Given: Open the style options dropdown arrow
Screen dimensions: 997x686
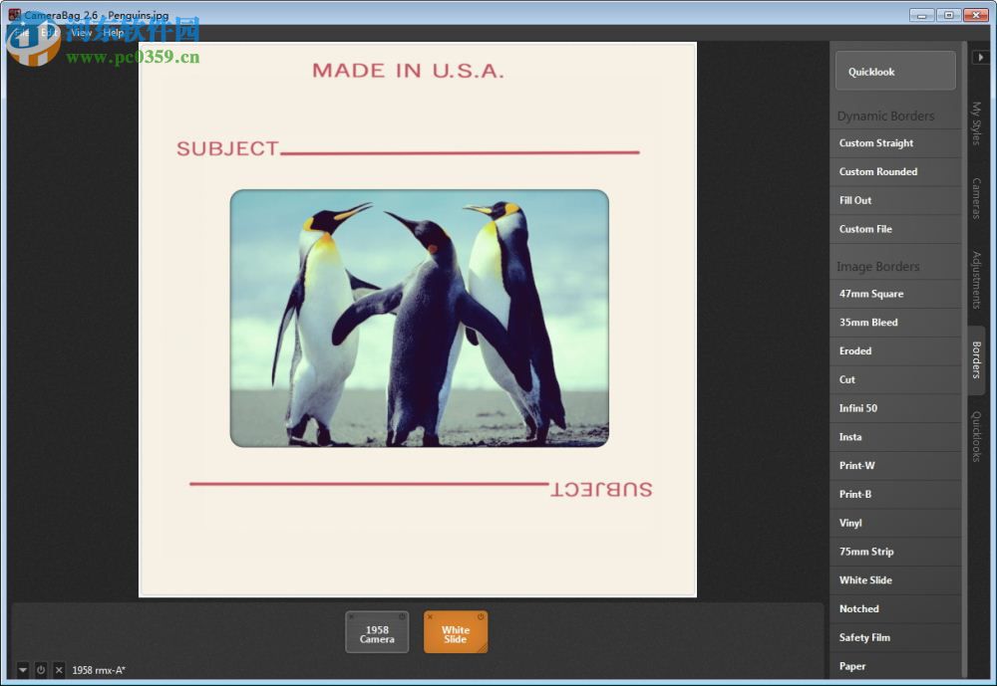Looking at the screenshot, I should click(22, 670).
